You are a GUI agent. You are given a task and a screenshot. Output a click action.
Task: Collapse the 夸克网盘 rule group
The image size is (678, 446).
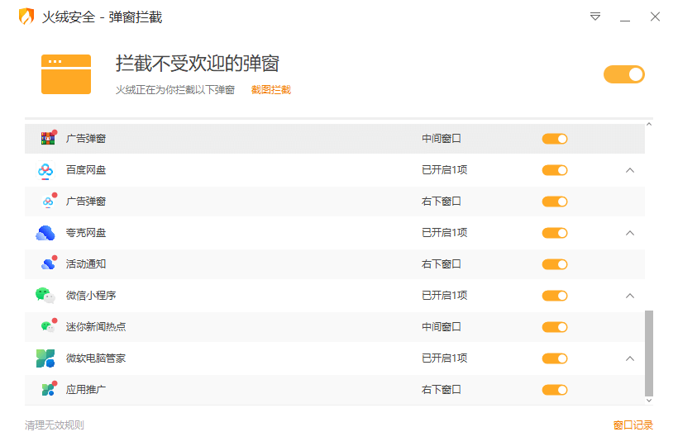point(630,233)
